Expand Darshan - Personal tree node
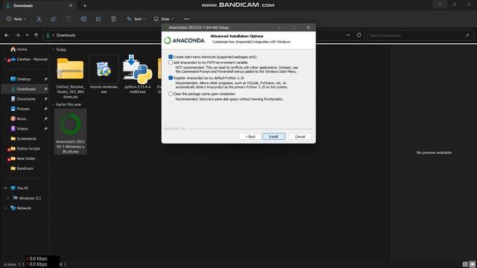 coord(5,60)
